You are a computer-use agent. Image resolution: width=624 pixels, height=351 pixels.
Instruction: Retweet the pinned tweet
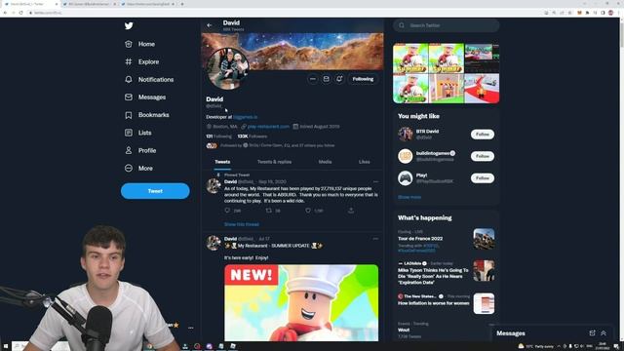pos(269,211)
